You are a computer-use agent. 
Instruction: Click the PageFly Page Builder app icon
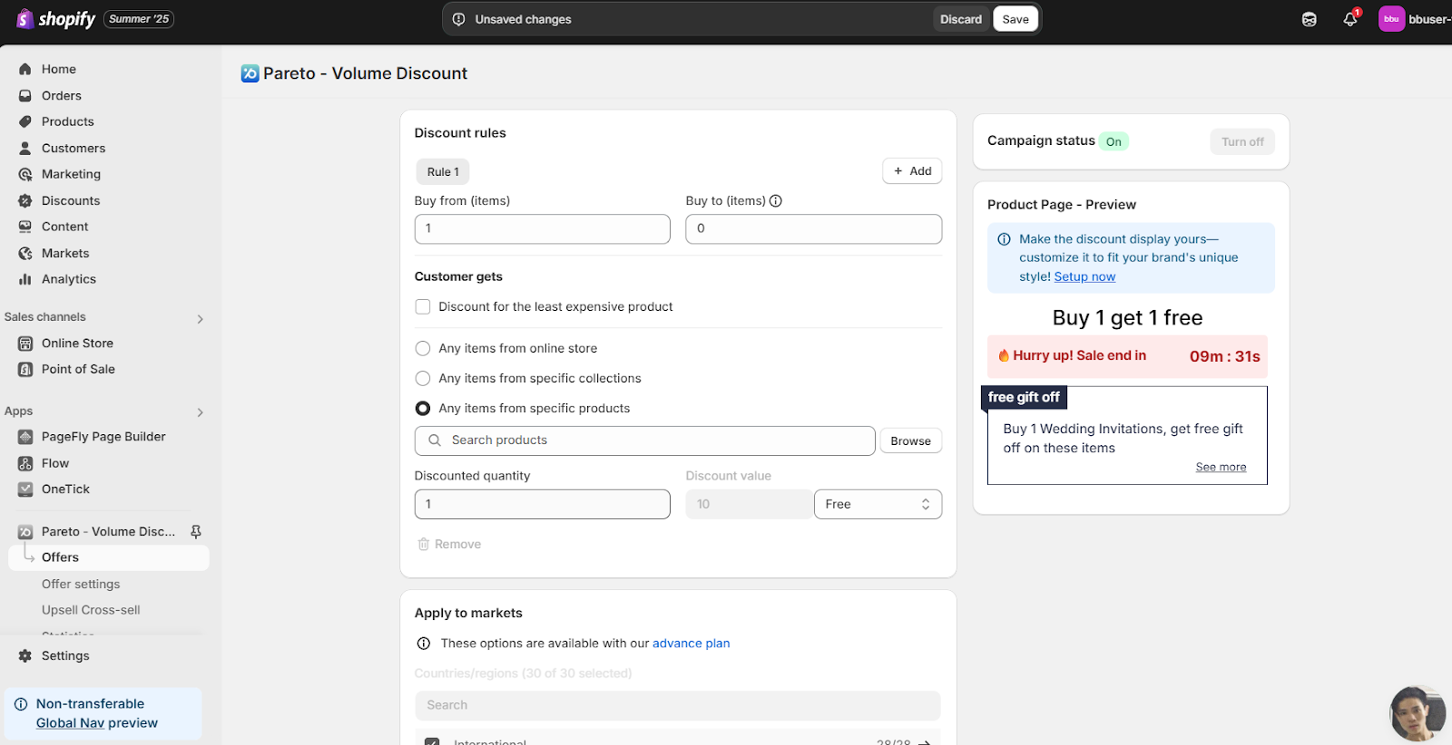coord(25,437)
